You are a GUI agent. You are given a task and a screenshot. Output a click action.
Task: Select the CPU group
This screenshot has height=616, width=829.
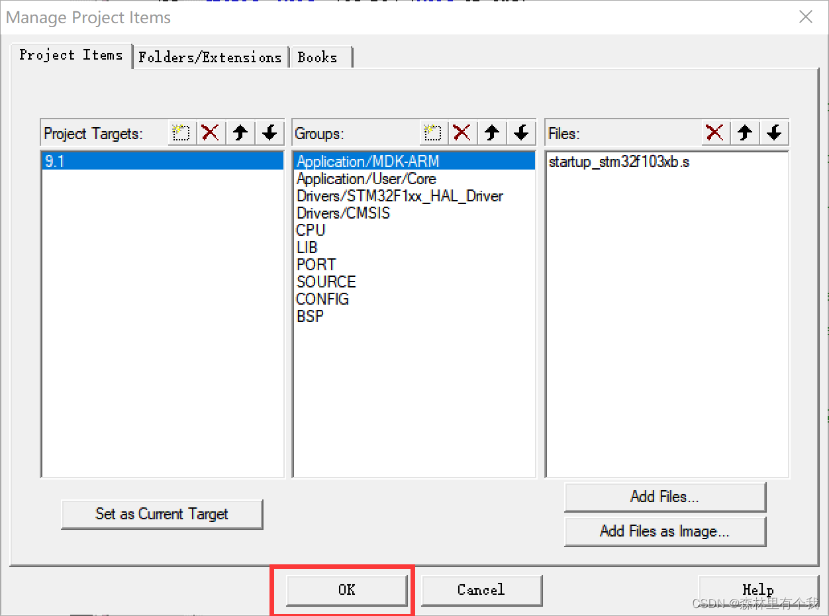(414, 231)
